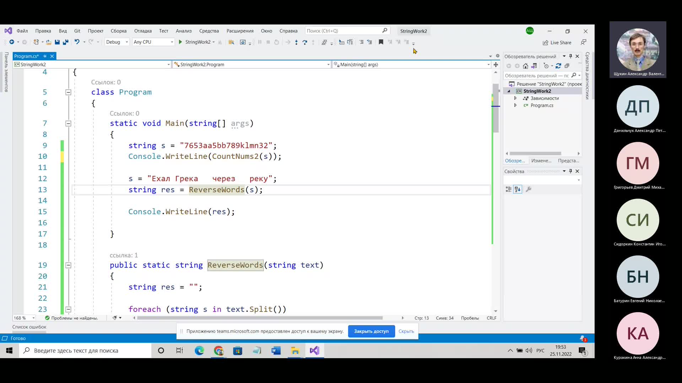Click the Alphabetical sort icon in Properties

click(518, 189)
